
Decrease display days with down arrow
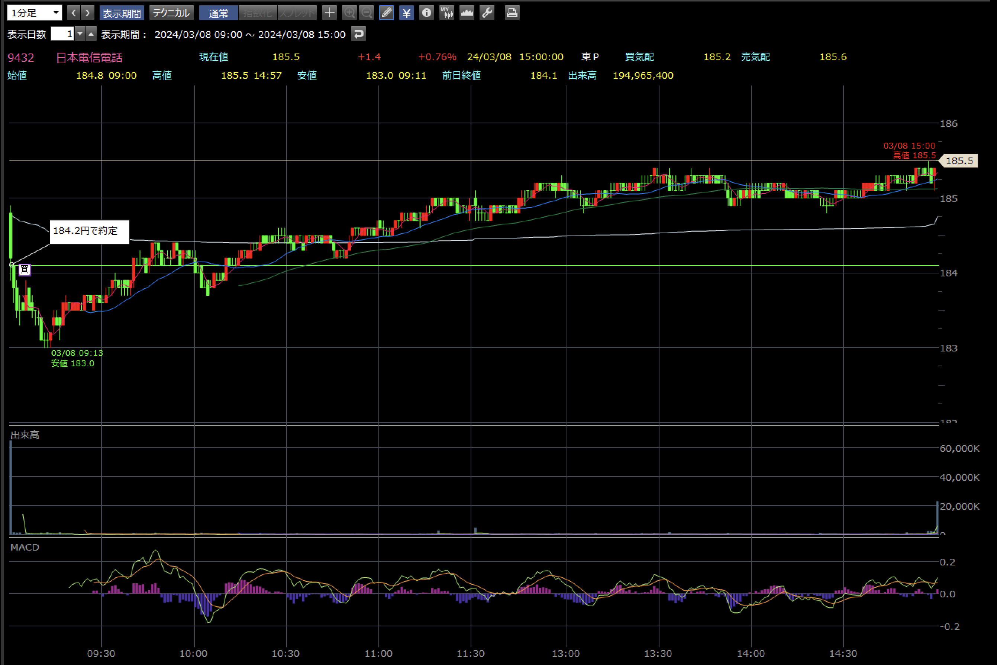[80, 33]
